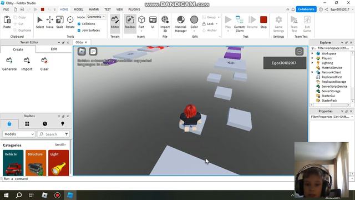Screen dimensions: 355x200
Task: Open the Vehicle category thumbnail
Action: [x=13, y=163]
